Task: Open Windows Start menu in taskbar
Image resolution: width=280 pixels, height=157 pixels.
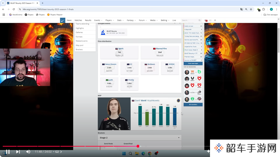Action: tap(124, 154)
